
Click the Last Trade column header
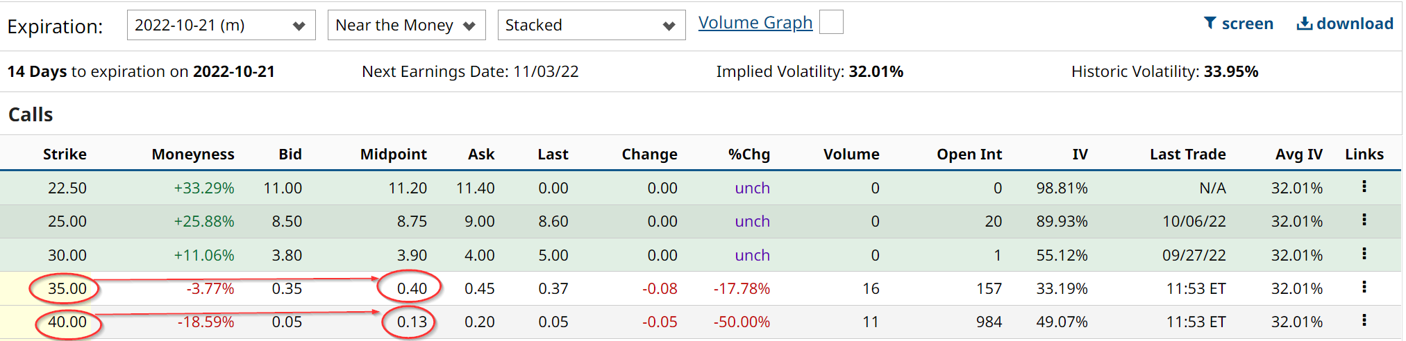click(x=1187, y=154)
